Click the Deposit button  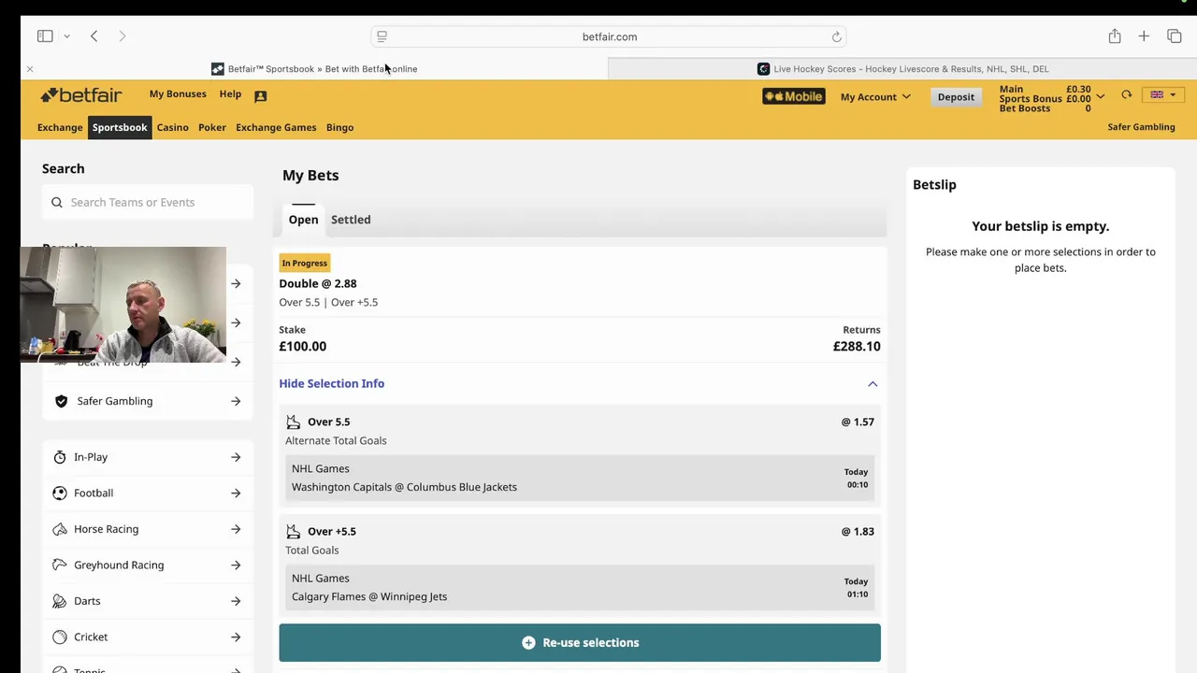(956, 97)
